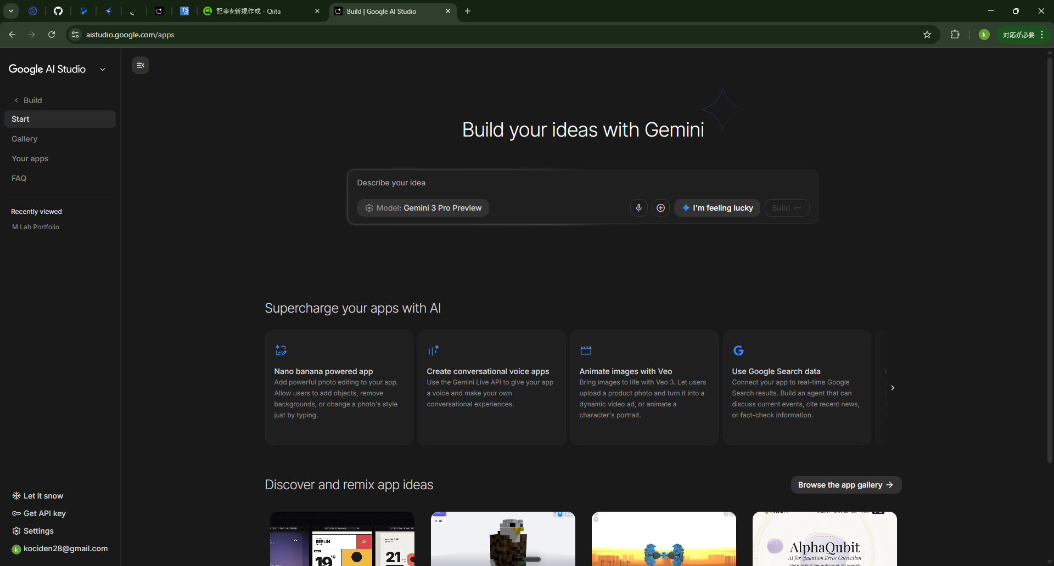1054x566 pixels.
Task: Open the AlphaQubit app thumbnail
Action: coord(825,539)
